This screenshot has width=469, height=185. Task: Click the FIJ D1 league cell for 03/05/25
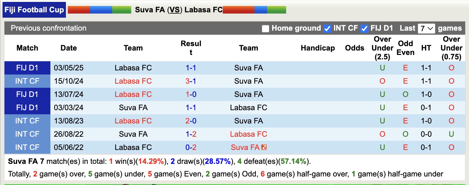(x=27, y=68)
